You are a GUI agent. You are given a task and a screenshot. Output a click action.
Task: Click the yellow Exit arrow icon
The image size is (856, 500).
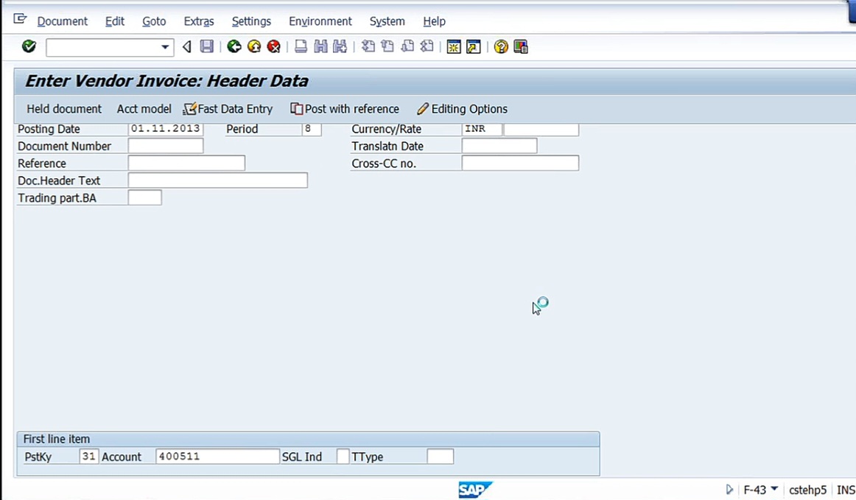pyautogui.click(x=254, y=47)
